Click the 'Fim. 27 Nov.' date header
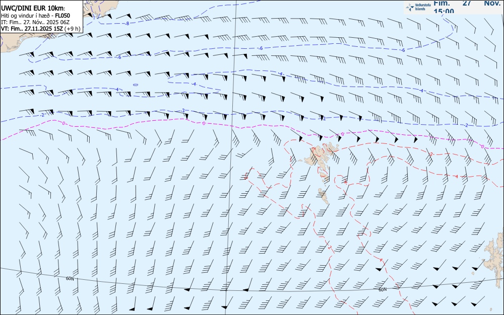Viewport: 504px width, 315px height. click(467, 3)
